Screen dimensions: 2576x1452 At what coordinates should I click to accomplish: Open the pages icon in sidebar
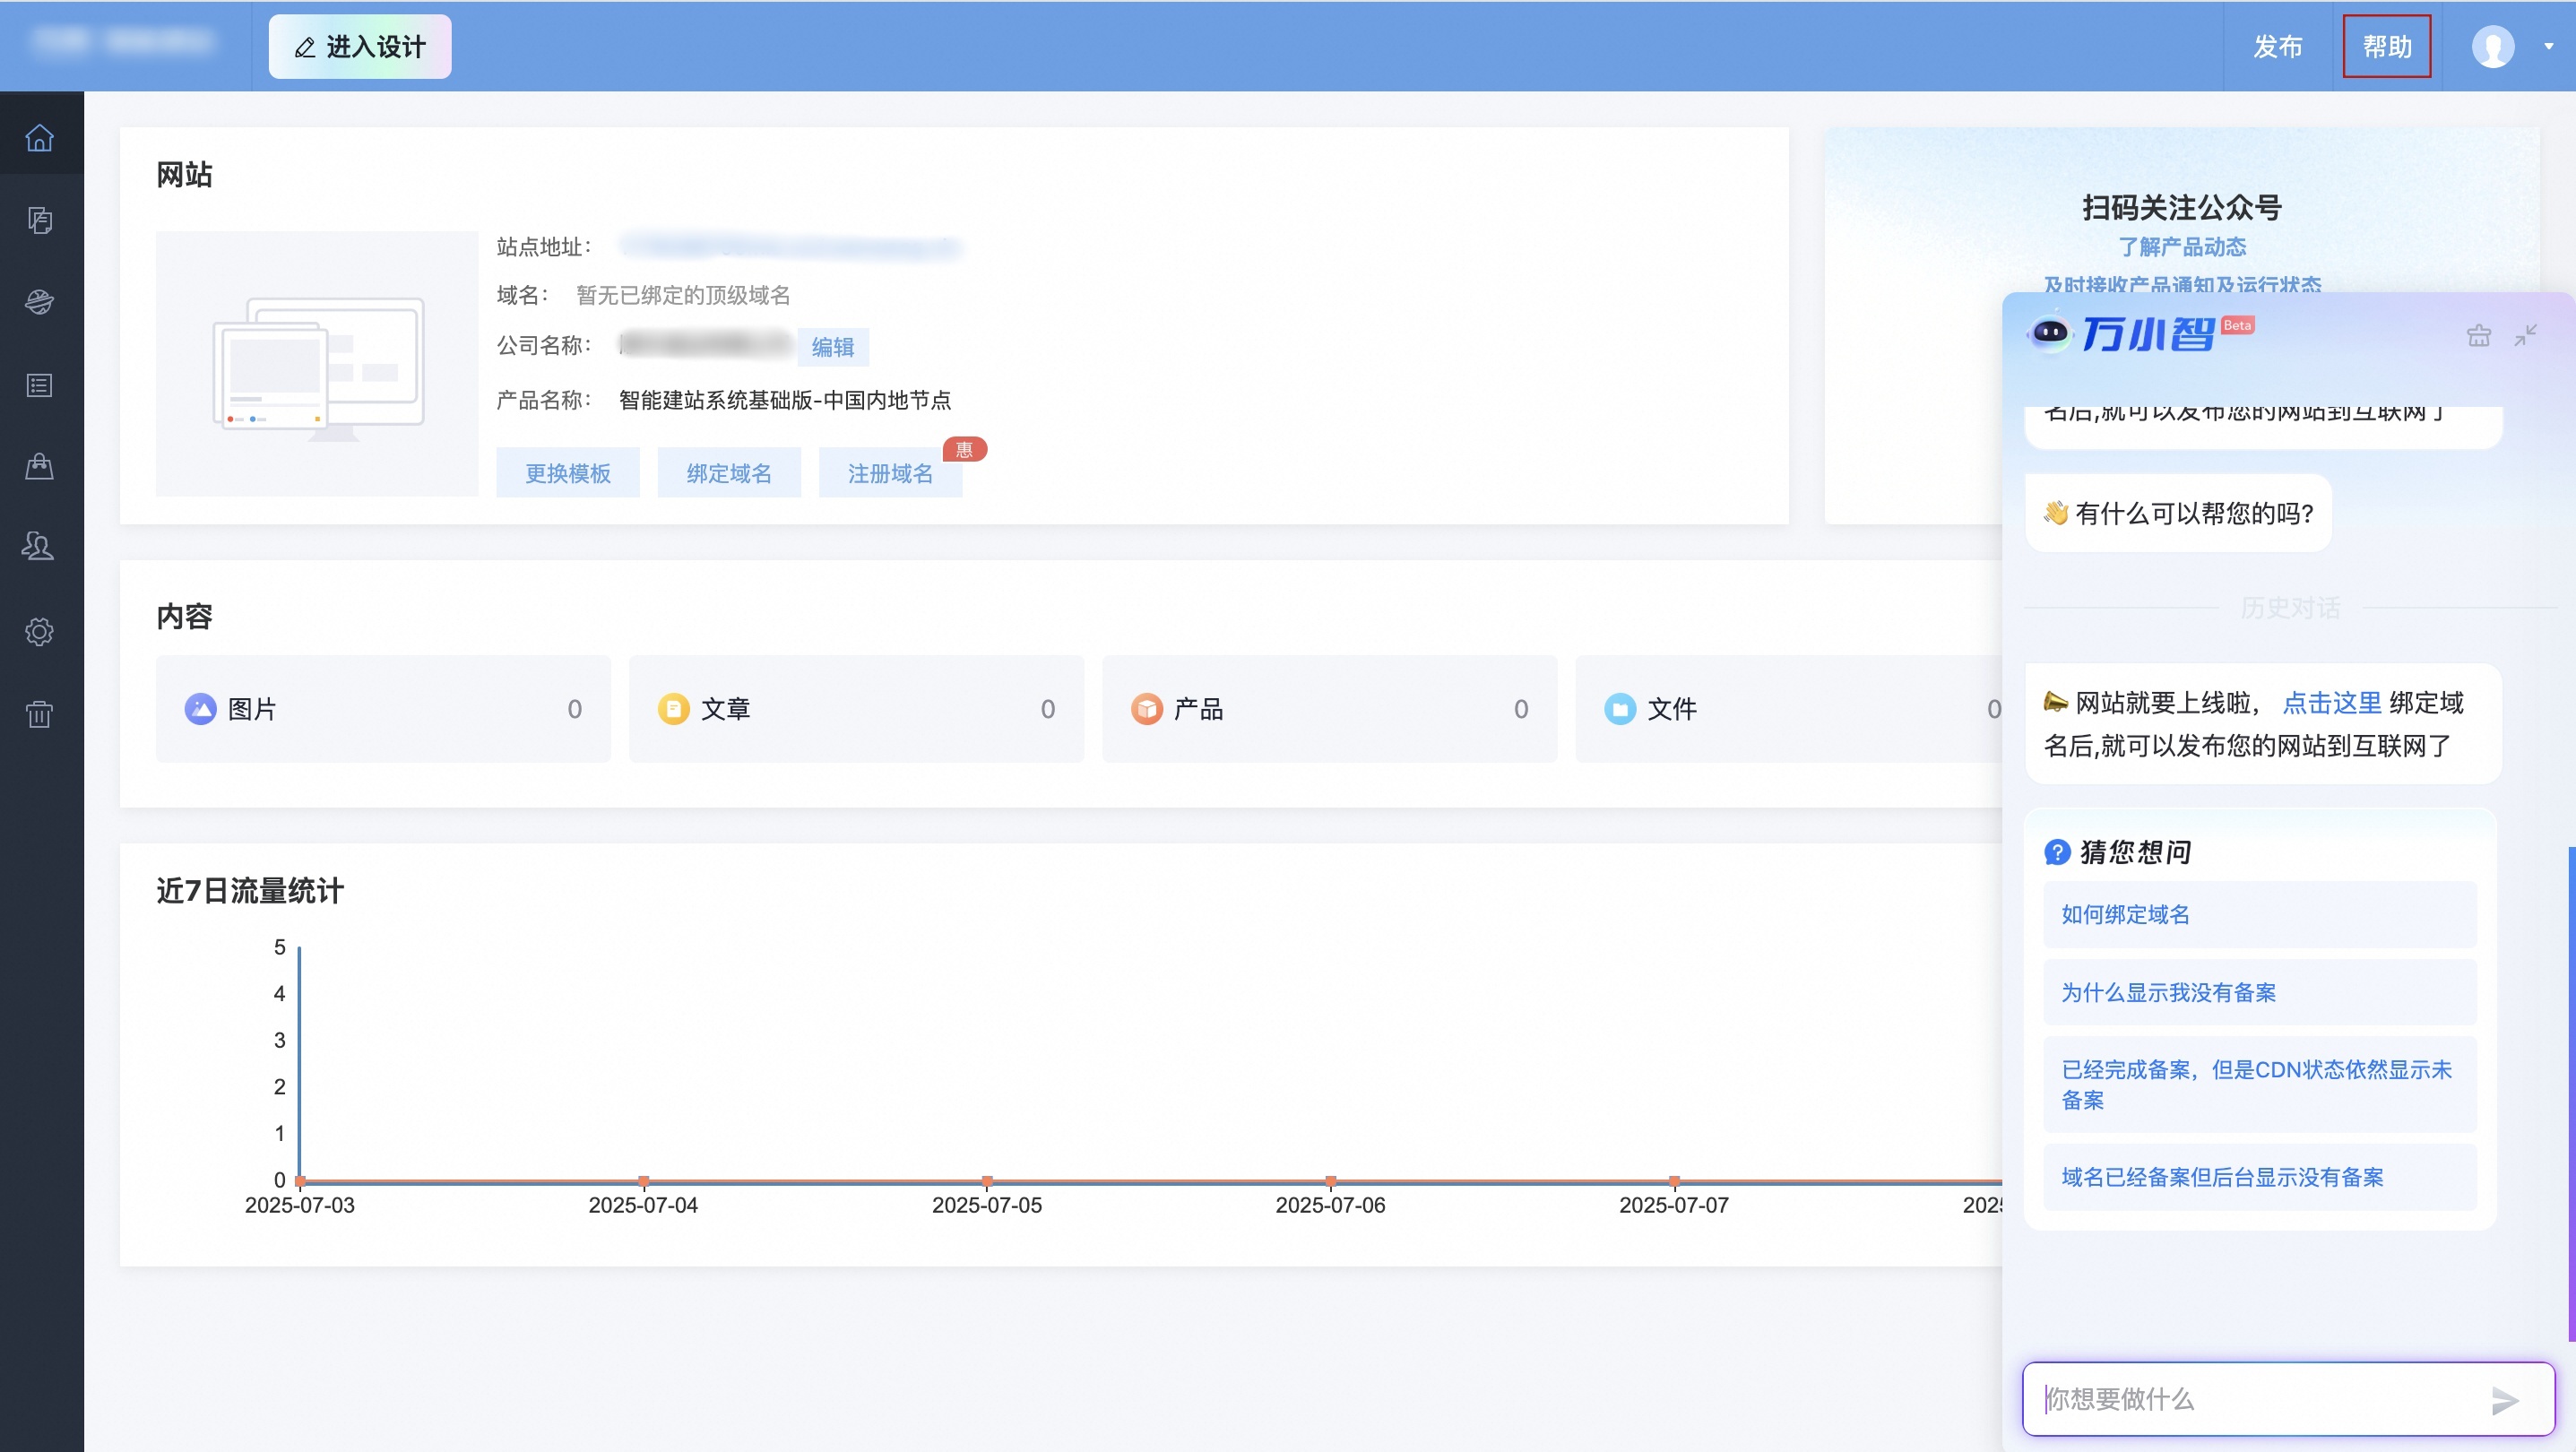point(40,220)
